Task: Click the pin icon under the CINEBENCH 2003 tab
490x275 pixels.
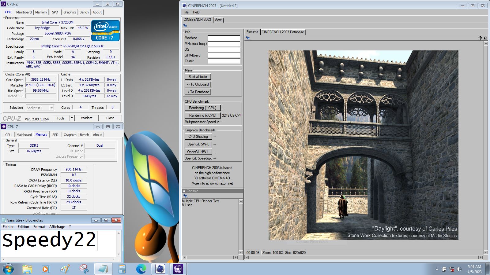Action: point(185,26)
